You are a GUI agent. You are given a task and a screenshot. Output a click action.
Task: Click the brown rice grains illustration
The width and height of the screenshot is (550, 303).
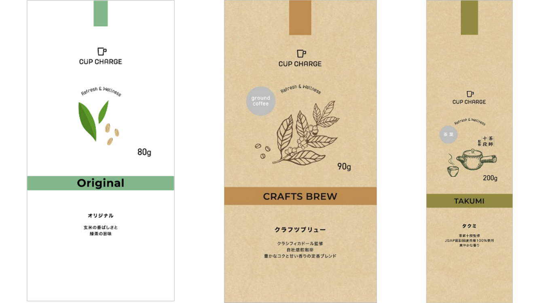coord(112,134)
